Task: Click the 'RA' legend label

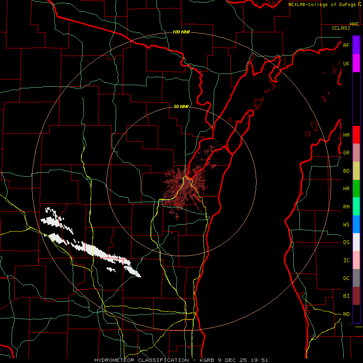Action: tap(346, 207)
